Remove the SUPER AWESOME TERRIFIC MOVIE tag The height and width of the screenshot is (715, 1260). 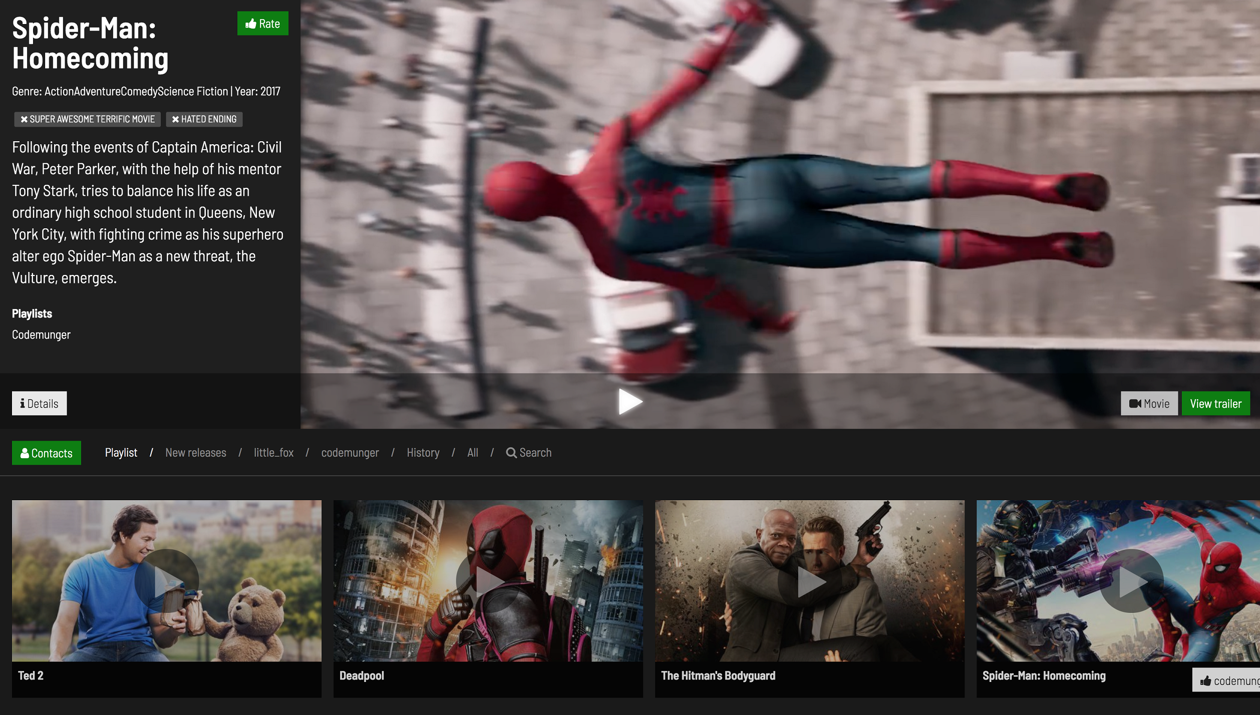pyautogui.click(x=24, y=119)
